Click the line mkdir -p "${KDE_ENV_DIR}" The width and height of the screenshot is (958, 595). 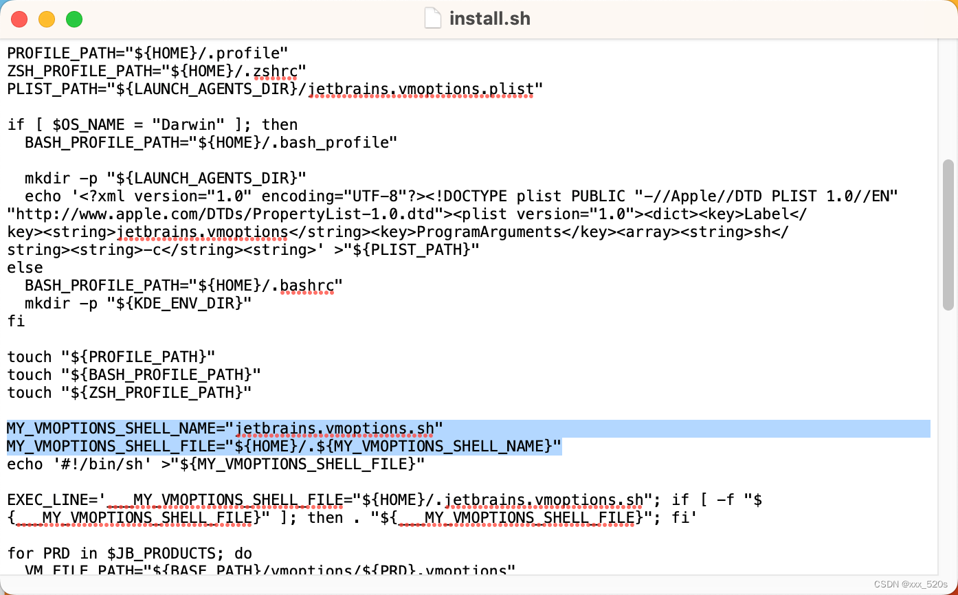[x=138, y=303]
